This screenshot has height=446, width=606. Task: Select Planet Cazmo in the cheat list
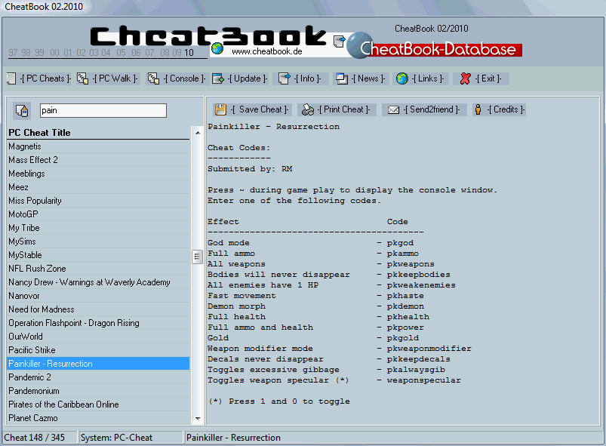99,418
